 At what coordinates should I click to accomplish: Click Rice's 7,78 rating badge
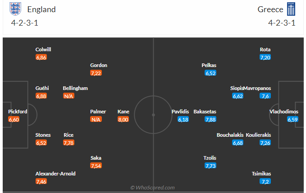[x=69, y=143]
